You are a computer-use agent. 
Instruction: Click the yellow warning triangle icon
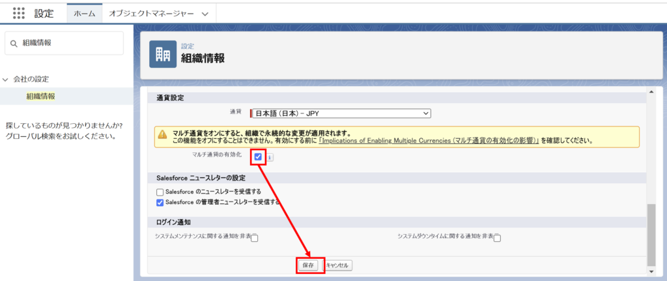coord(162,136)
